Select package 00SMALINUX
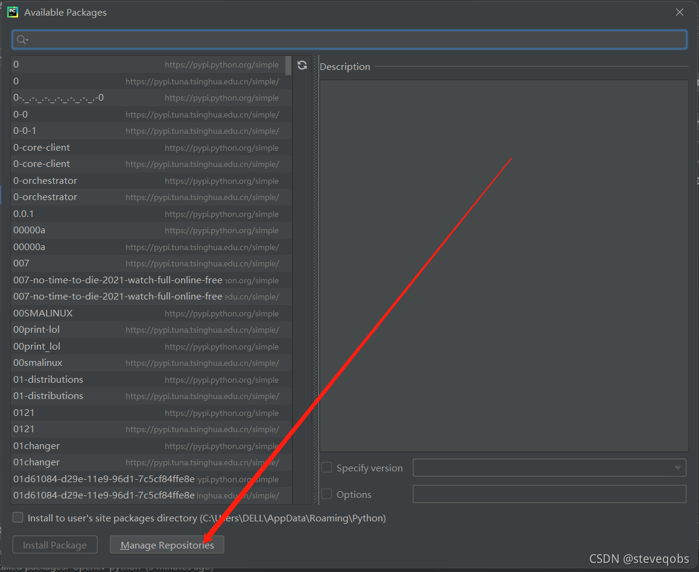Image resolution: width=699 pixels, height=572 pixels. pos(151,313)
